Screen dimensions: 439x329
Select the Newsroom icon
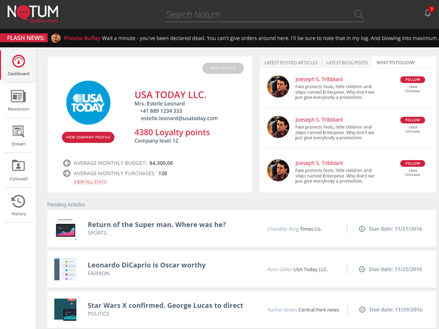18,99
